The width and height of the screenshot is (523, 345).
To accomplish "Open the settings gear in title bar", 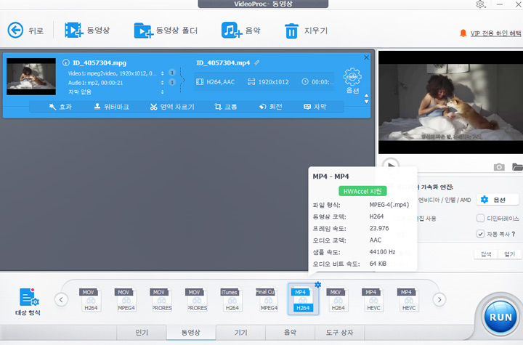I will tap(480, 4).
